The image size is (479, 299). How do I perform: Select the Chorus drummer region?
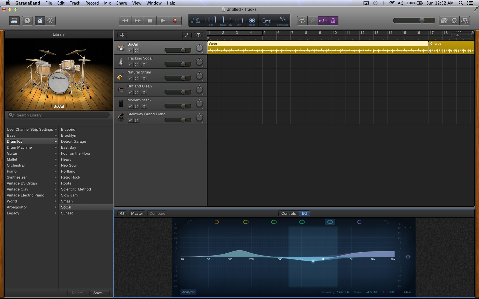[452, 48]
